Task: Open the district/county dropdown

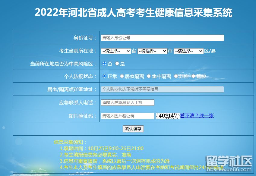Action: (x=188, y=51)
